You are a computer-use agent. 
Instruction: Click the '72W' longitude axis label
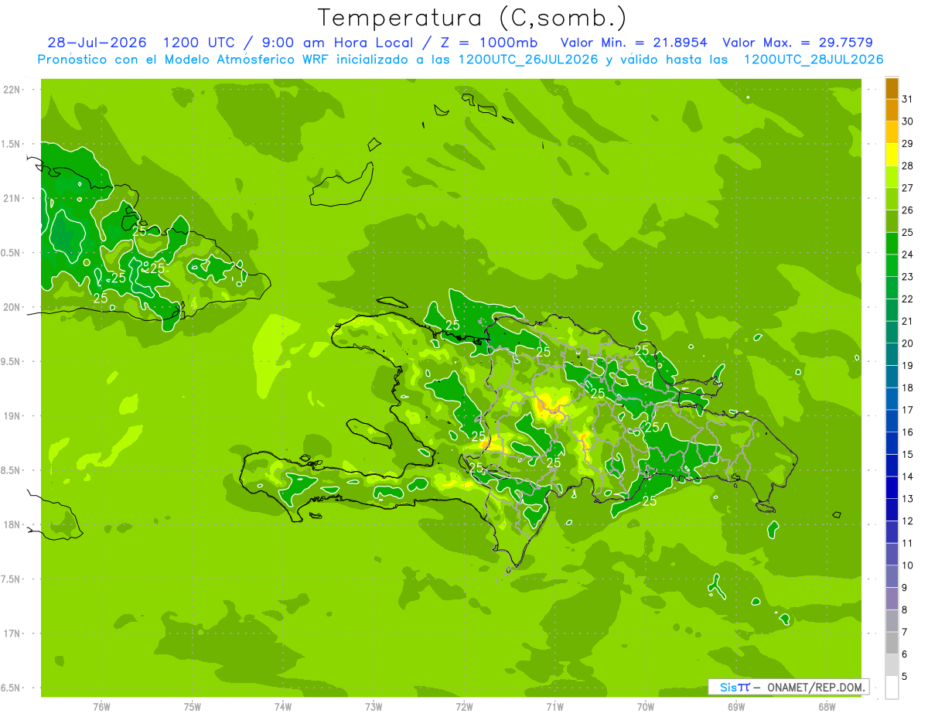click(464, 707)
